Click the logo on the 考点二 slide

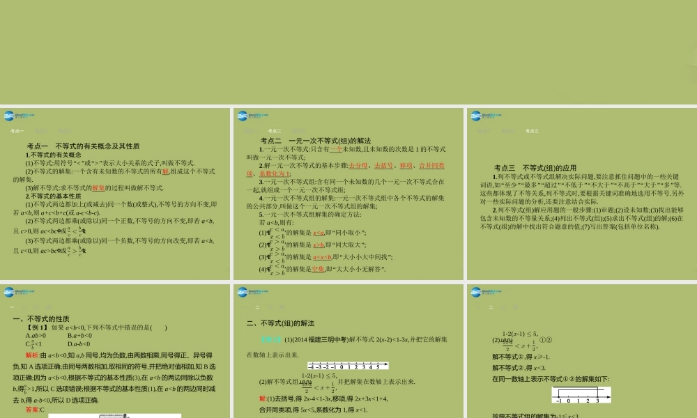pyautogui.click(x=252, y=116)
